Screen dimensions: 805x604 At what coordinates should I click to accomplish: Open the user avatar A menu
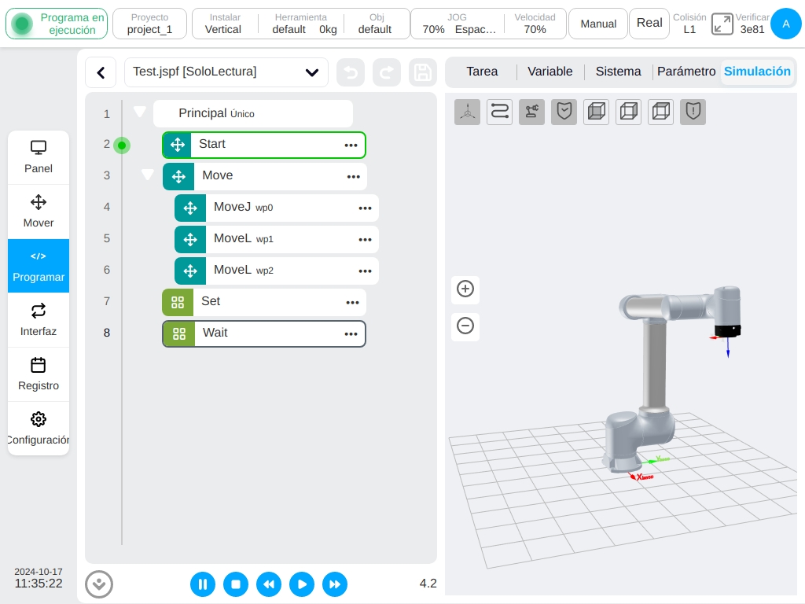tap(786, 24)
